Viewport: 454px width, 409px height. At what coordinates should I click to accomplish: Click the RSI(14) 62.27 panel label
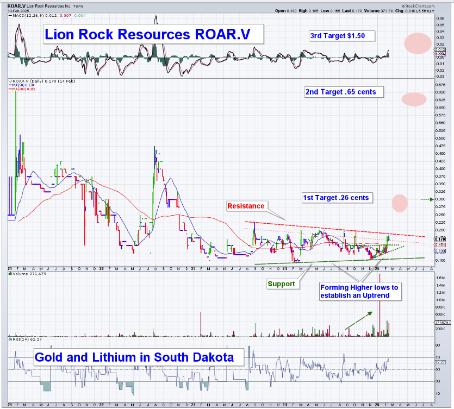pyautogui.click(x=27, y=339)
